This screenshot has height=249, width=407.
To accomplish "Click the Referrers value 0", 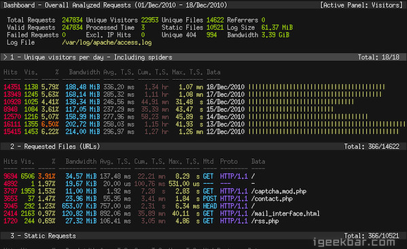I will [x=264, y=20].
